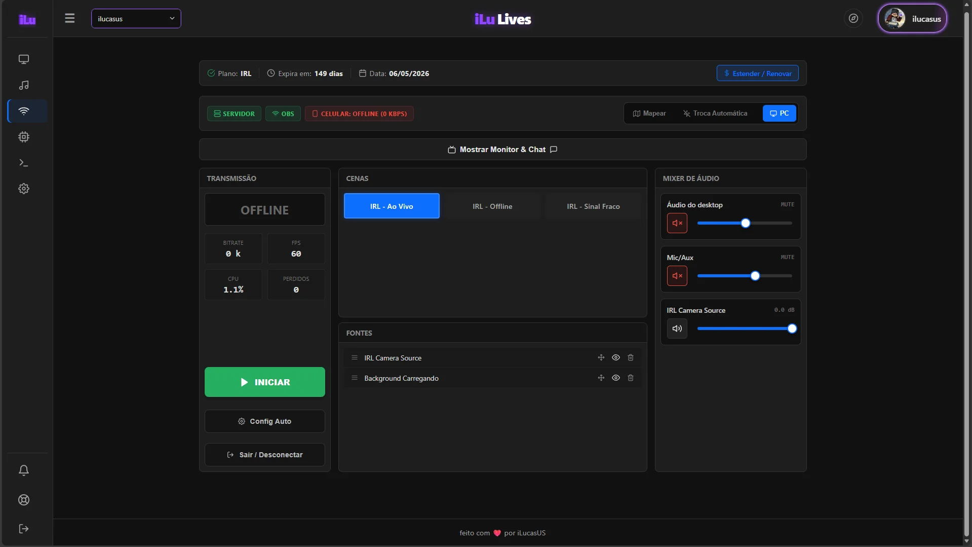Click the iLu logo in sidebar
The image size is (972, 547).
tap(27, 19)
